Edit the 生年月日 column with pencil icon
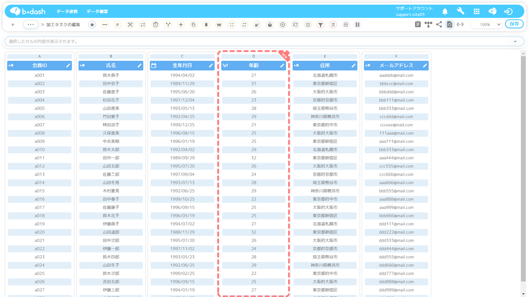529x297 pixels. (211, 66)
